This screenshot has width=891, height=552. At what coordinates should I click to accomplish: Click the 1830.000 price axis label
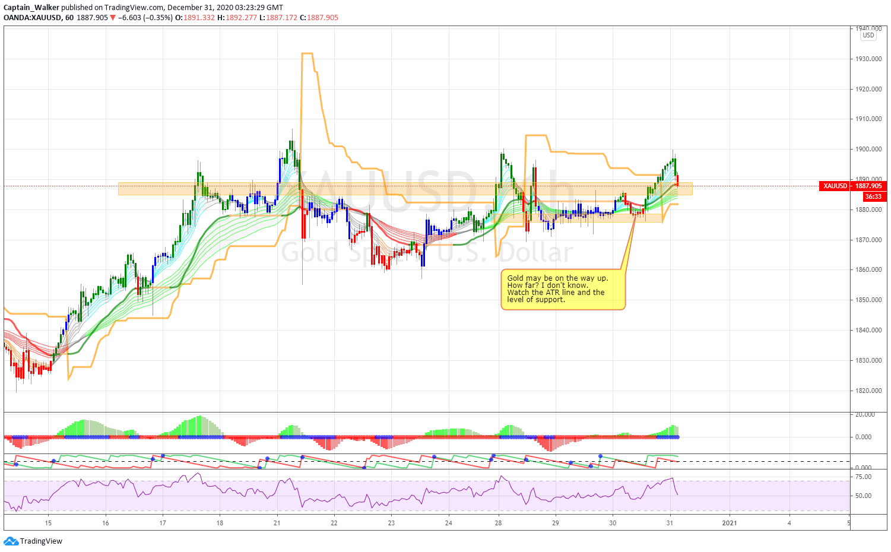[x=868, y=360]
